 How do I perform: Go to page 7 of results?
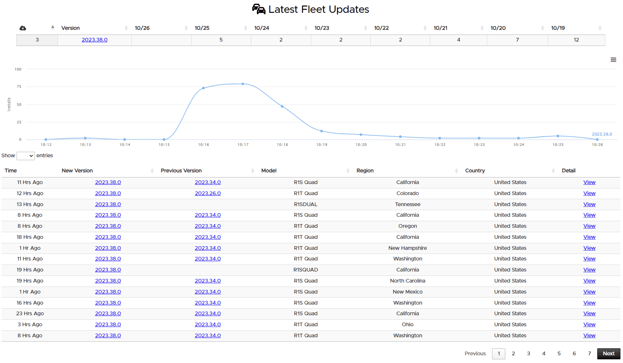point(590,353)
